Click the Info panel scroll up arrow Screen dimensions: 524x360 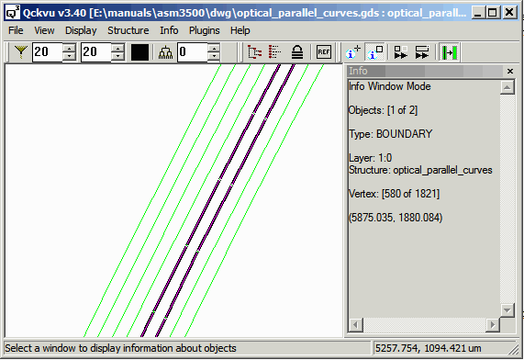(507, 87)
